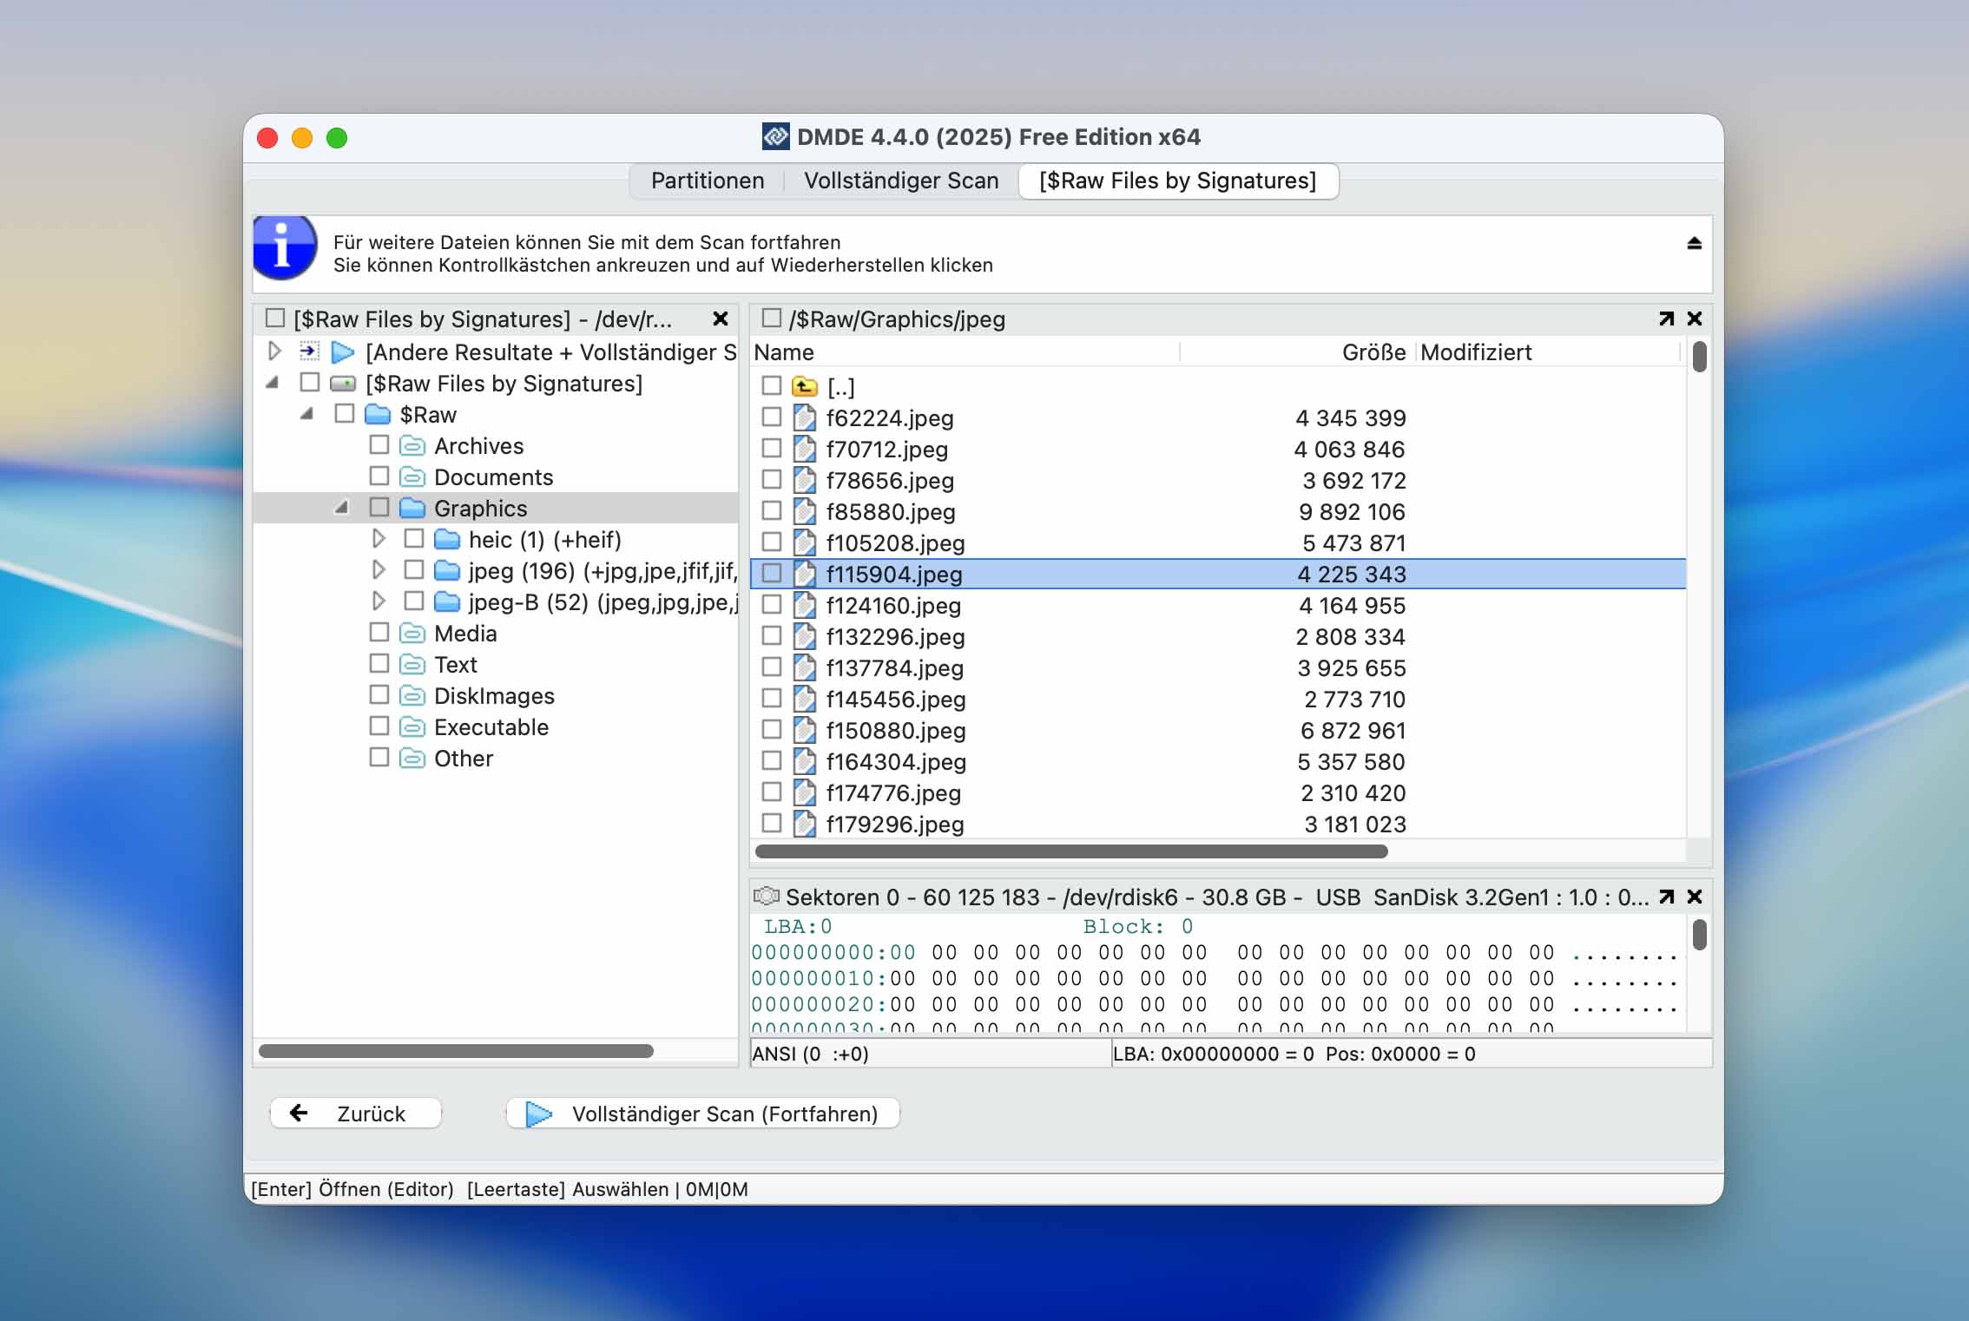Click the parent folder icon next to [..]

click(x=804, y=386)
